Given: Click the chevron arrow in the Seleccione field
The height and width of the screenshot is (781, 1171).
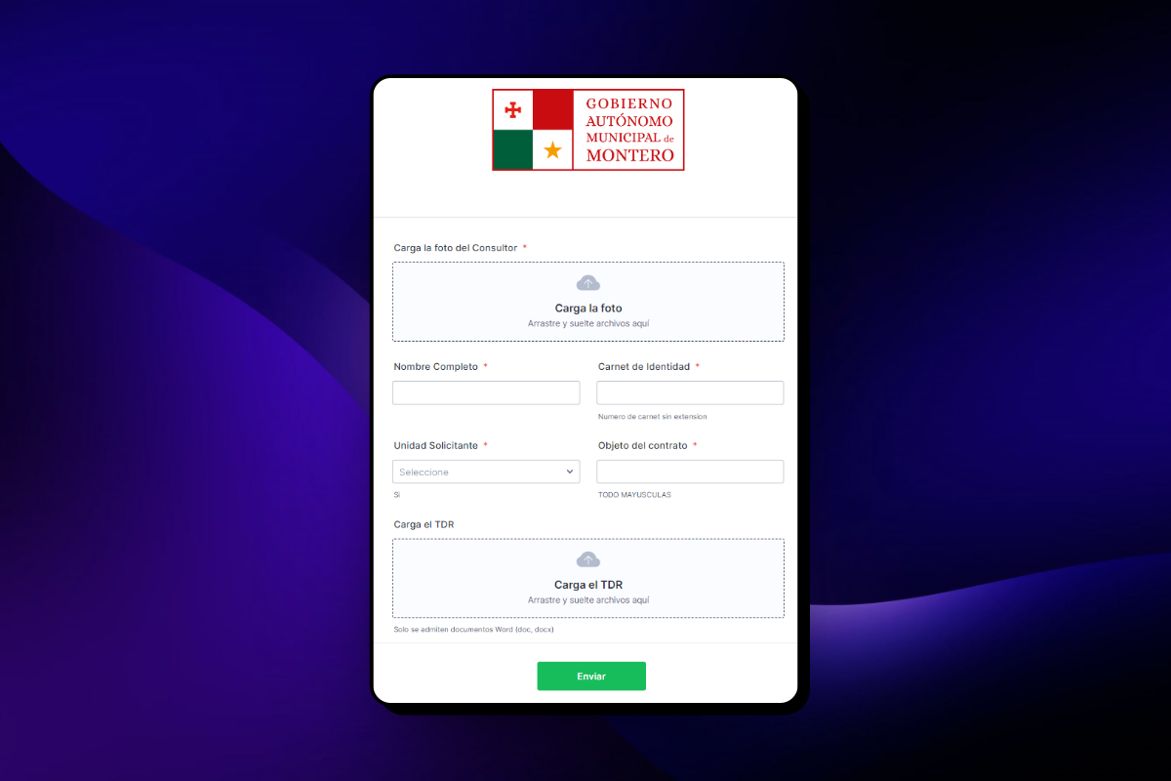Looking at the screenshot, I should (x=570, y=472).
